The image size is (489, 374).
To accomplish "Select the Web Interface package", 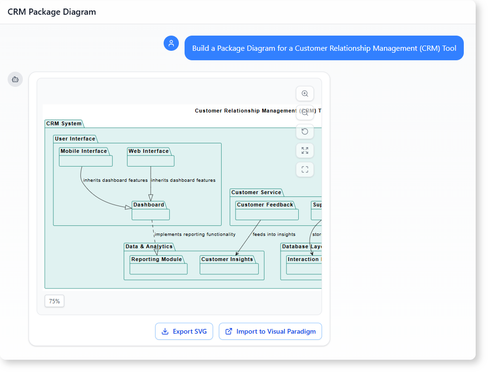I will pos(150,157).
